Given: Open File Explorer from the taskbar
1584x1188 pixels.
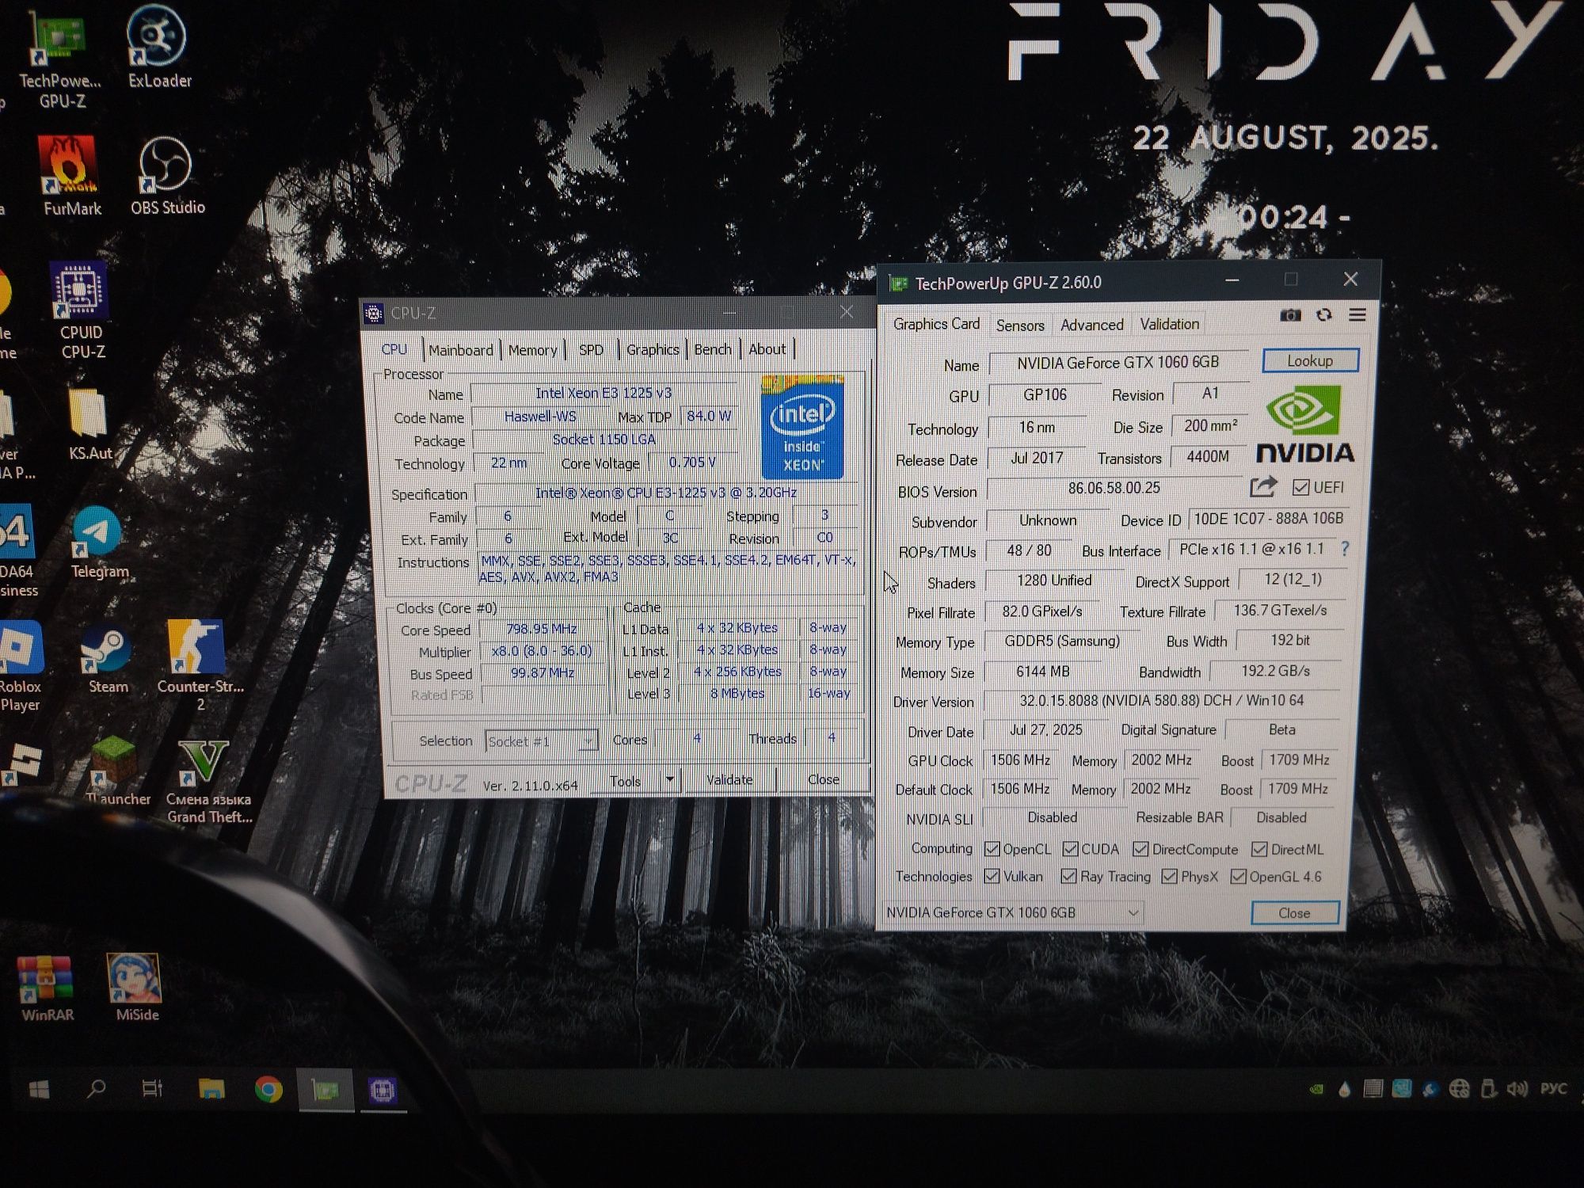Looking at the screenshot, I should point(211,1090).
